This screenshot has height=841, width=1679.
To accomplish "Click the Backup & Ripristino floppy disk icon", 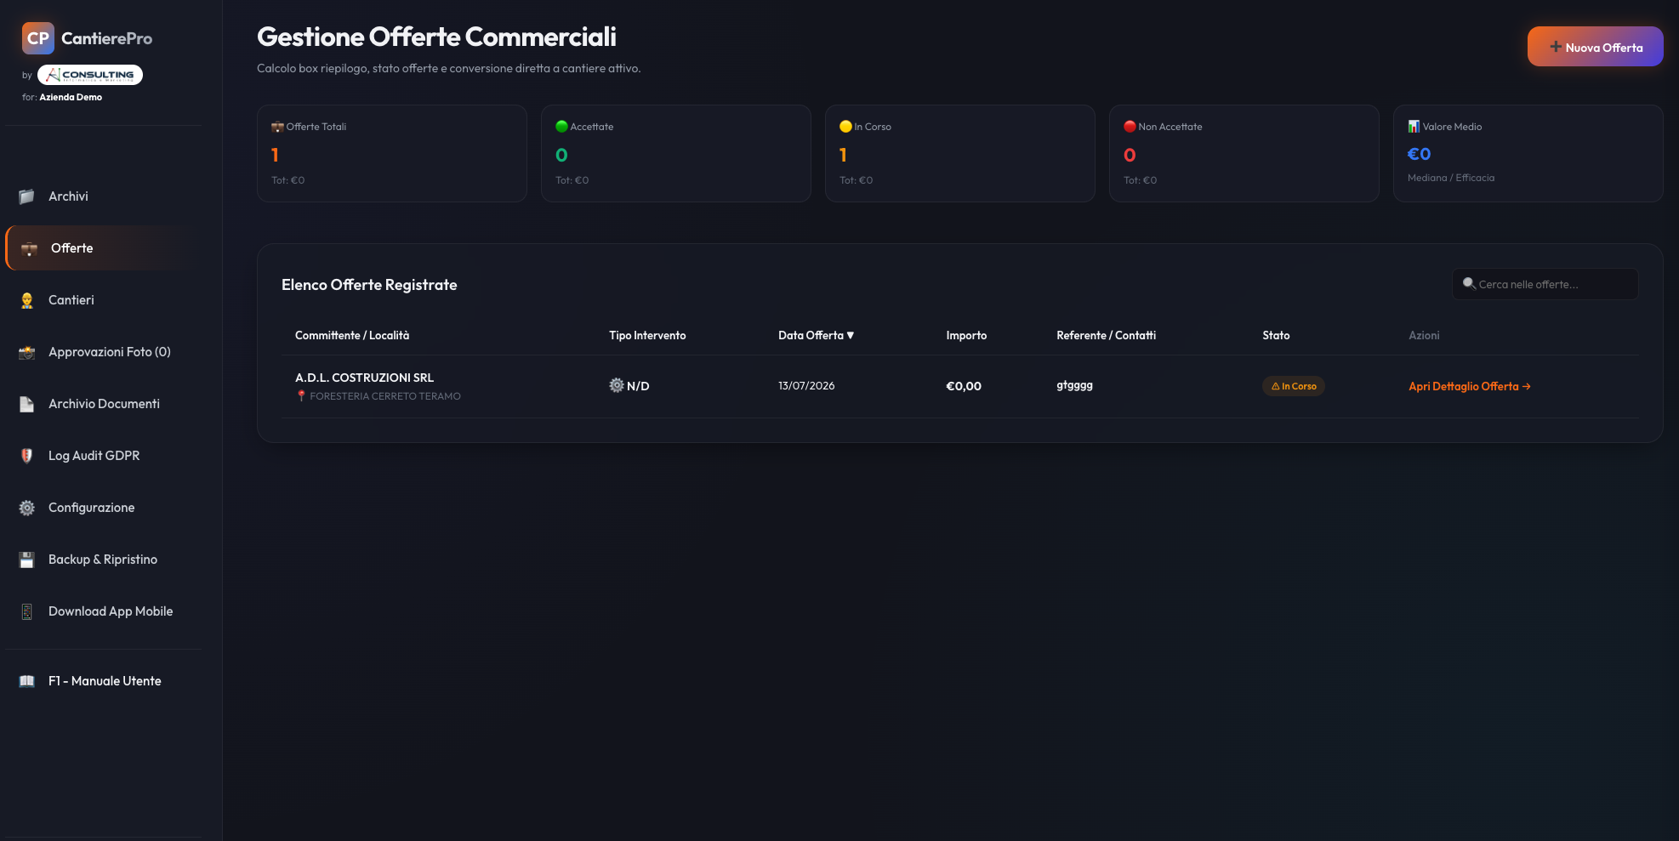I will [x=27, y=560].
